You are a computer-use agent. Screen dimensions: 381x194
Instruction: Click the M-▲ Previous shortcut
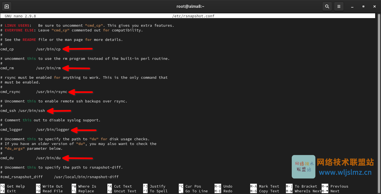pyautogui.click(x=335, y=186)
